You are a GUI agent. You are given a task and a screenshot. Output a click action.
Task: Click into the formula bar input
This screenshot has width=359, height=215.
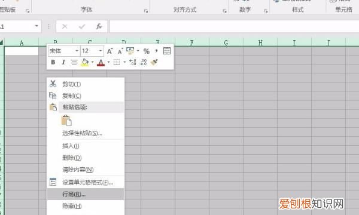point(235,26)
